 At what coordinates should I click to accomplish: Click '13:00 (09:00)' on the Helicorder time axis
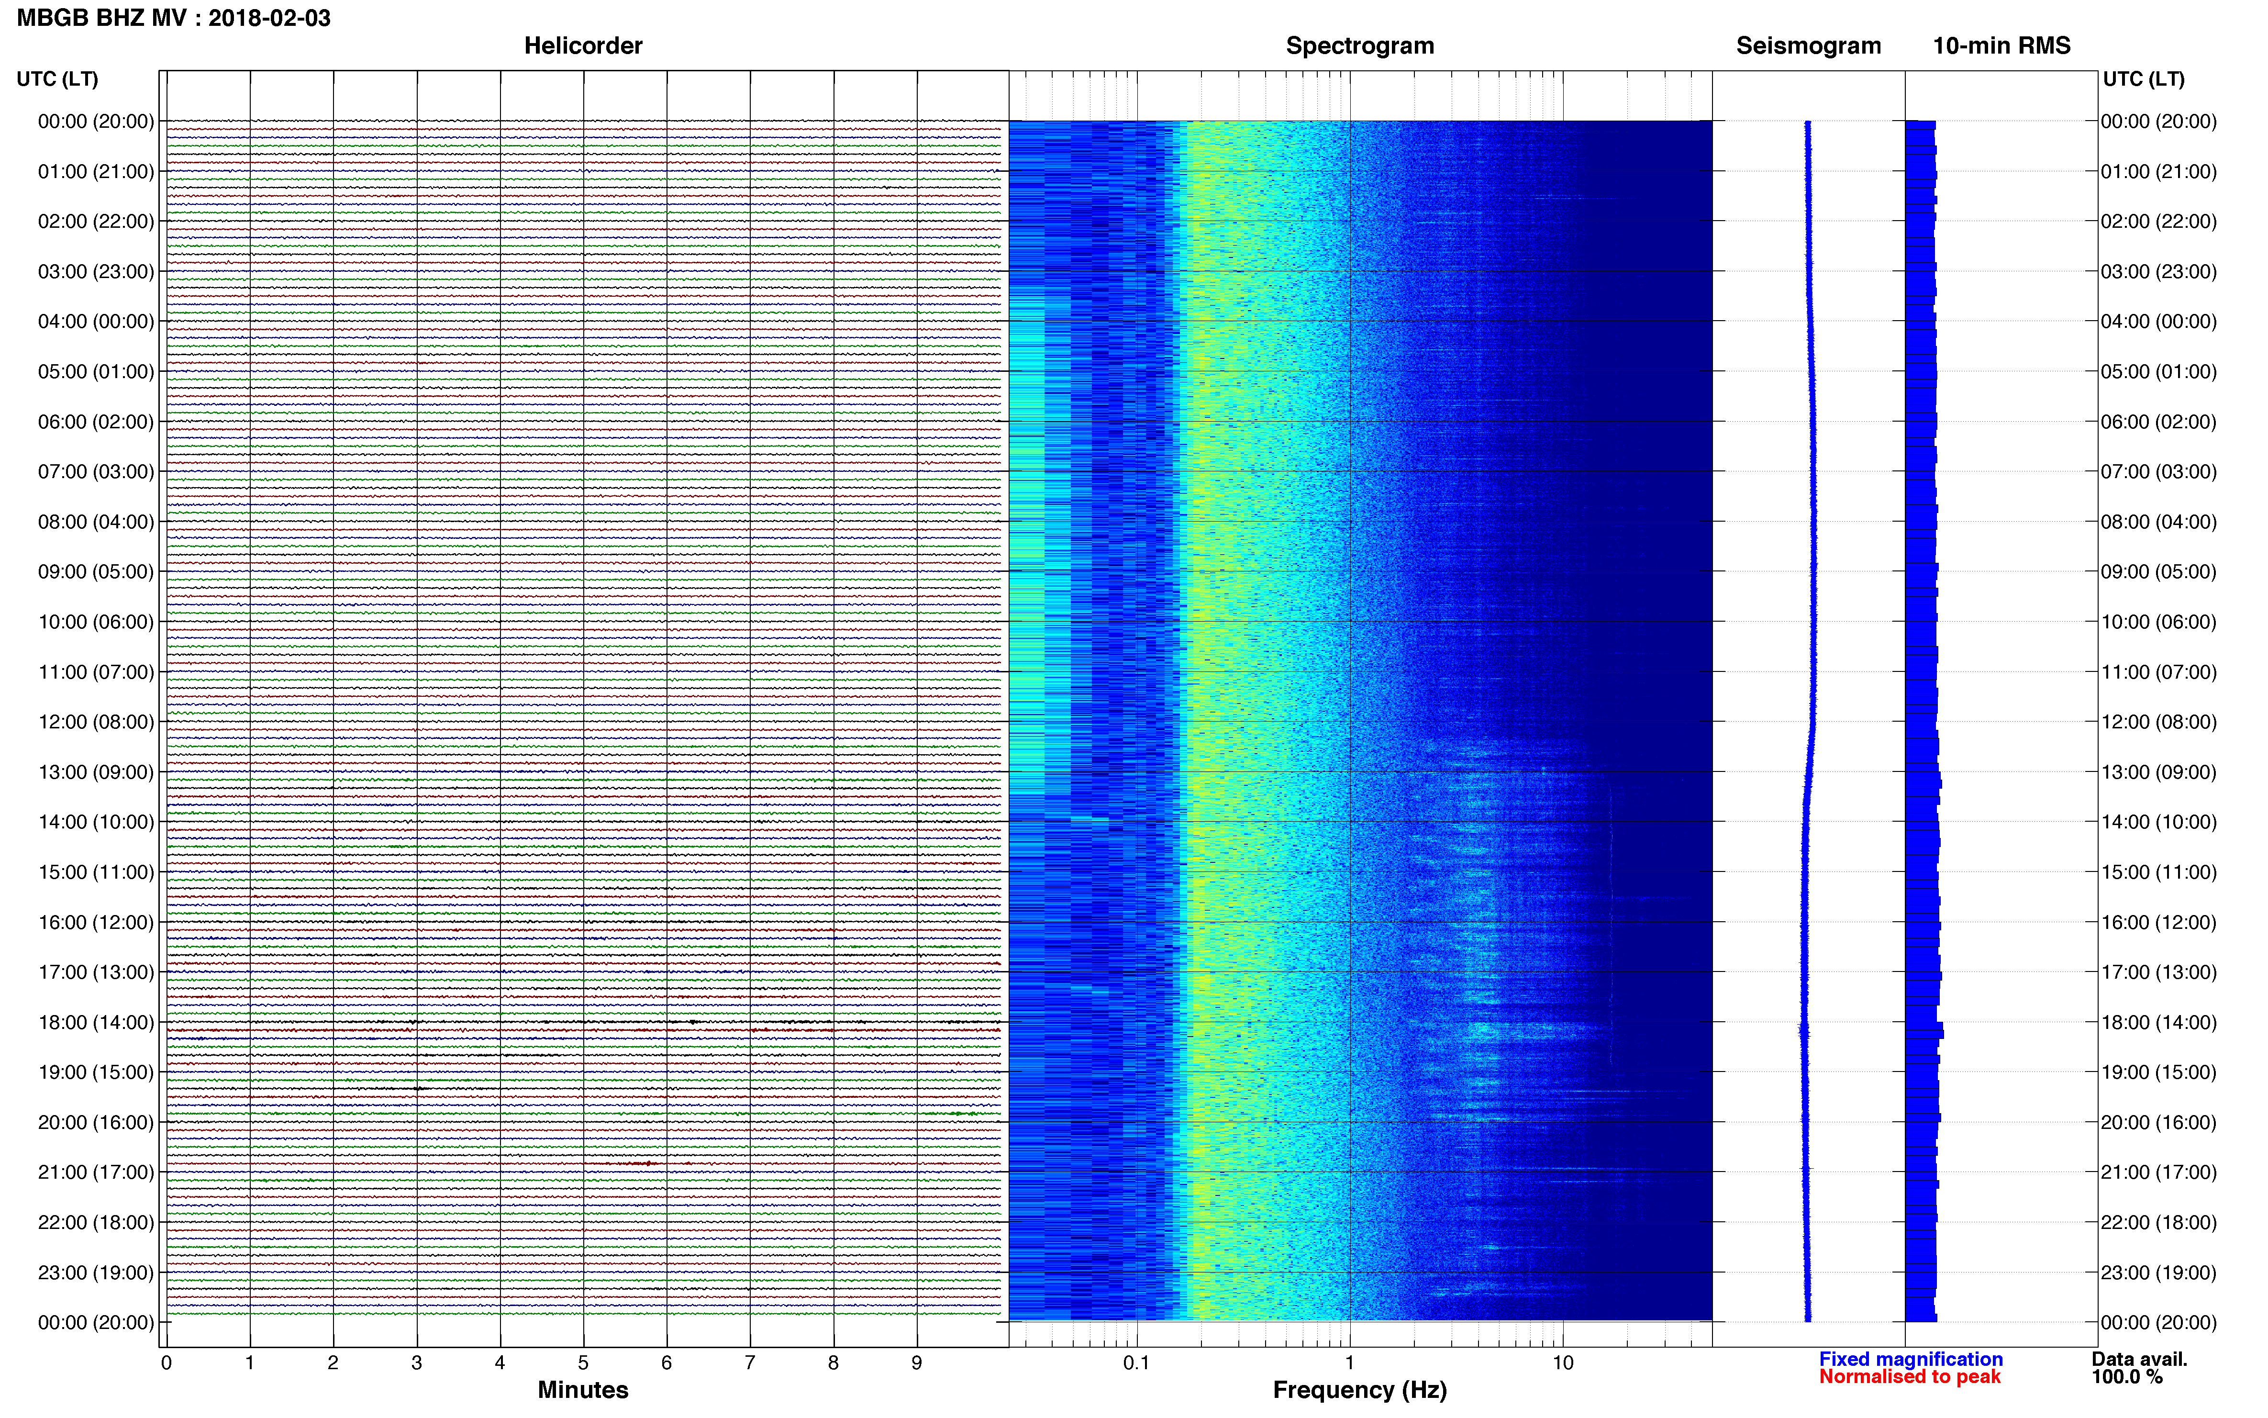(x=96, y=772)
